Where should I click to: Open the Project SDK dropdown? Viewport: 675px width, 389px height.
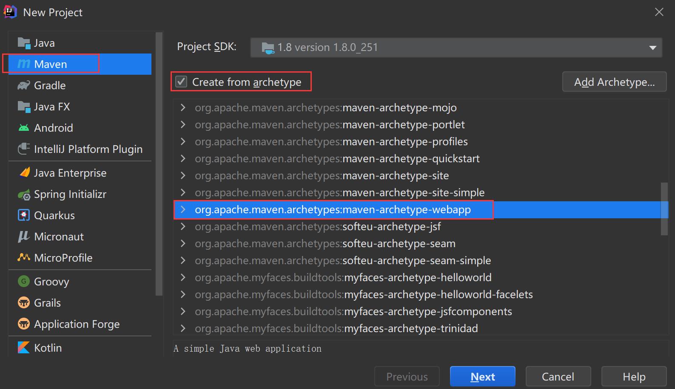point(456,48)
